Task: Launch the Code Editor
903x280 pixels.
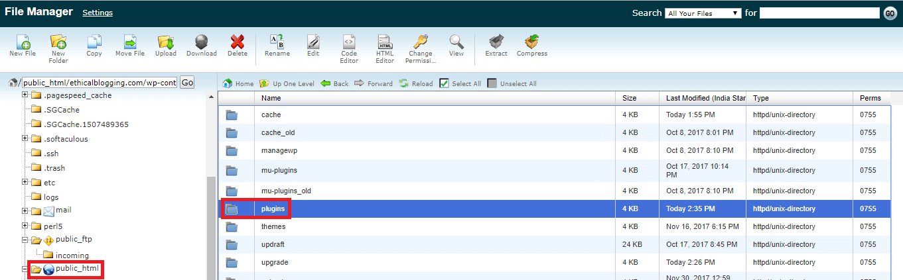Action: [x=349, y=48]
